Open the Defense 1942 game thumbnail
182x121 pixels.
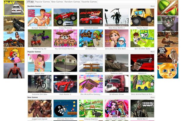(116, 63)
